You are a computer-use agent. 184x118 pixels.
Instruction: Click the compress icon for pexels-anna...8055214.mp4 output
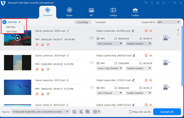[x=151, y=56]
